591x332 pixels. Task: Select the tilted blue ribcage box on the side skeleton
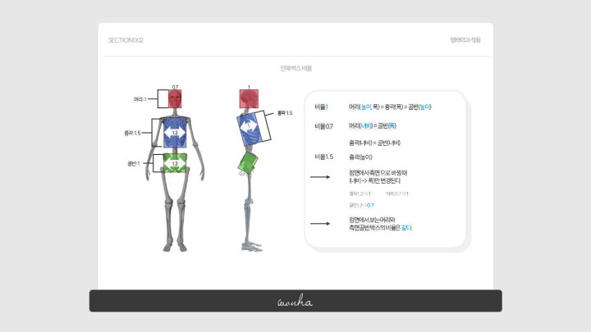[250, 129]
